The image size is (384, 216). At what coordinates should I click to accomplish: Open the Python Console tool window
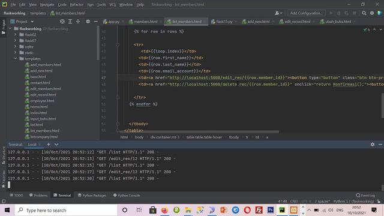[x=127, y=195]
